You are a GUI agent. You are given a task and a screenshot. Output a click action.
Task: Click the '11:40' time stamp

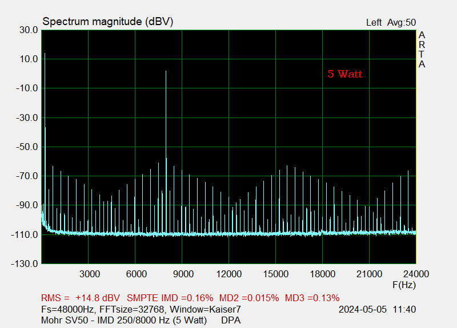(x=404, y=309)
